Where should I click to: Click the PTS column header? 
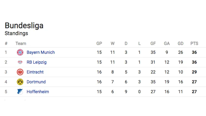click(x=194, y=43)
